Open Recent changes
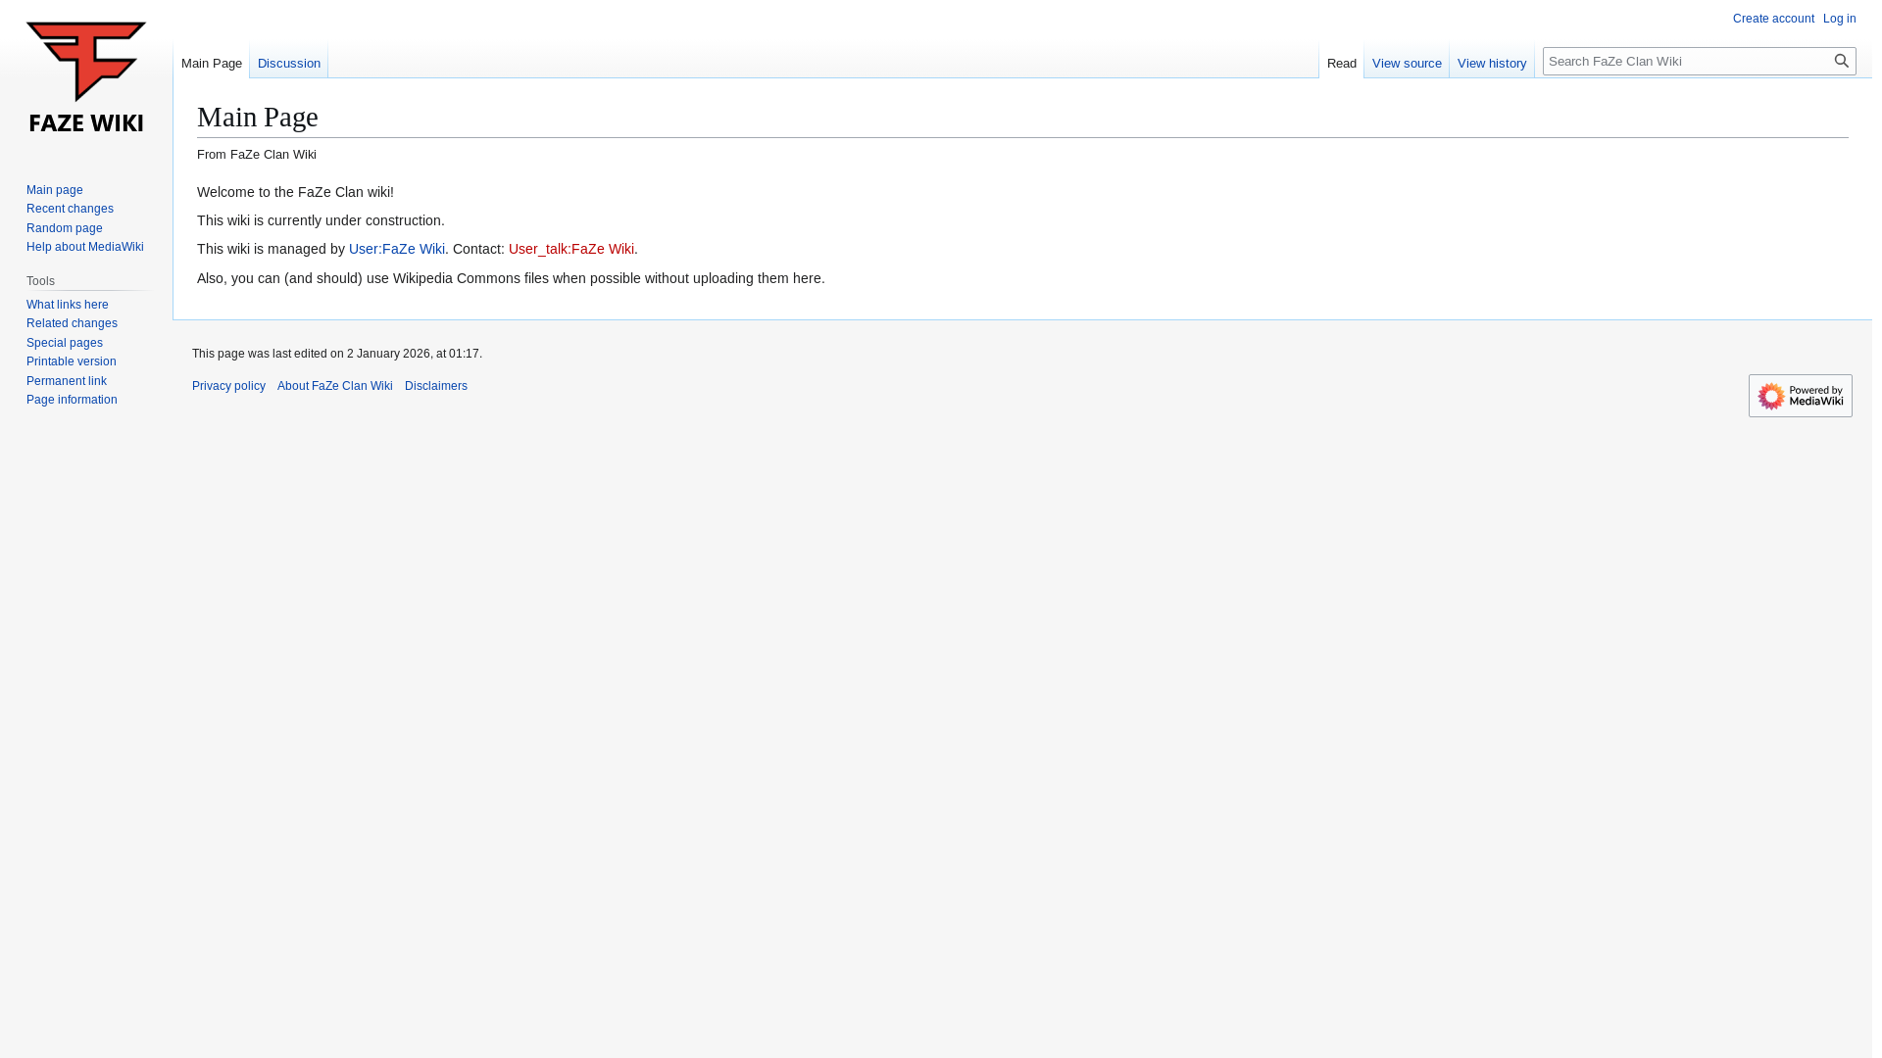The height and width of the screenshot is (1058, 1882). point(70,209)
